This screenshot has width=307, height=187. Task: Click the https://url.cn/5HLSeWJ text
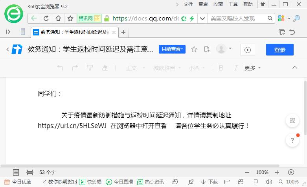tap(72, 126)
